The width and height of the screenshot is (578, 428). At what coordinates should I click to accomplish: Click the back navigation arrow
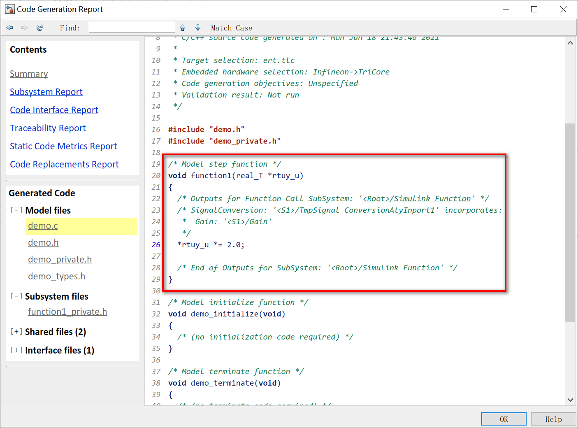10,28
